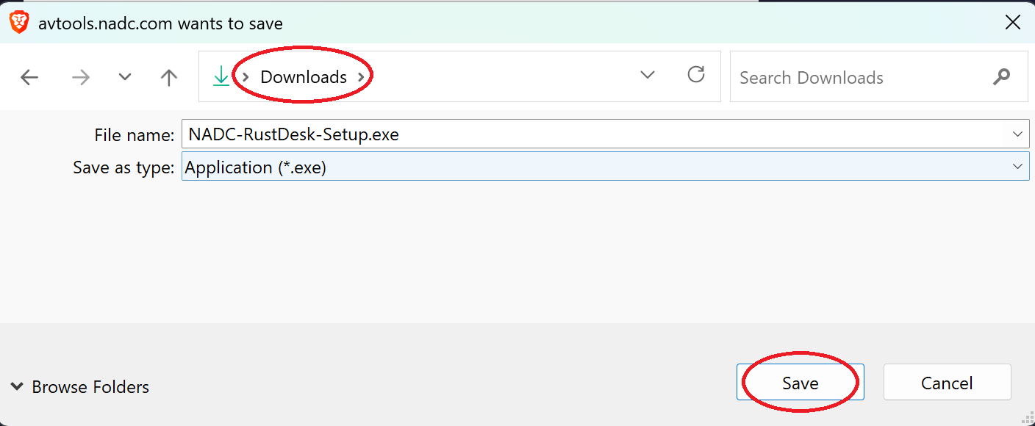The height and width of the screenshot is (426, 1035).
Task: Select the back navigation arrow
Action: click(x=29, y=76)
